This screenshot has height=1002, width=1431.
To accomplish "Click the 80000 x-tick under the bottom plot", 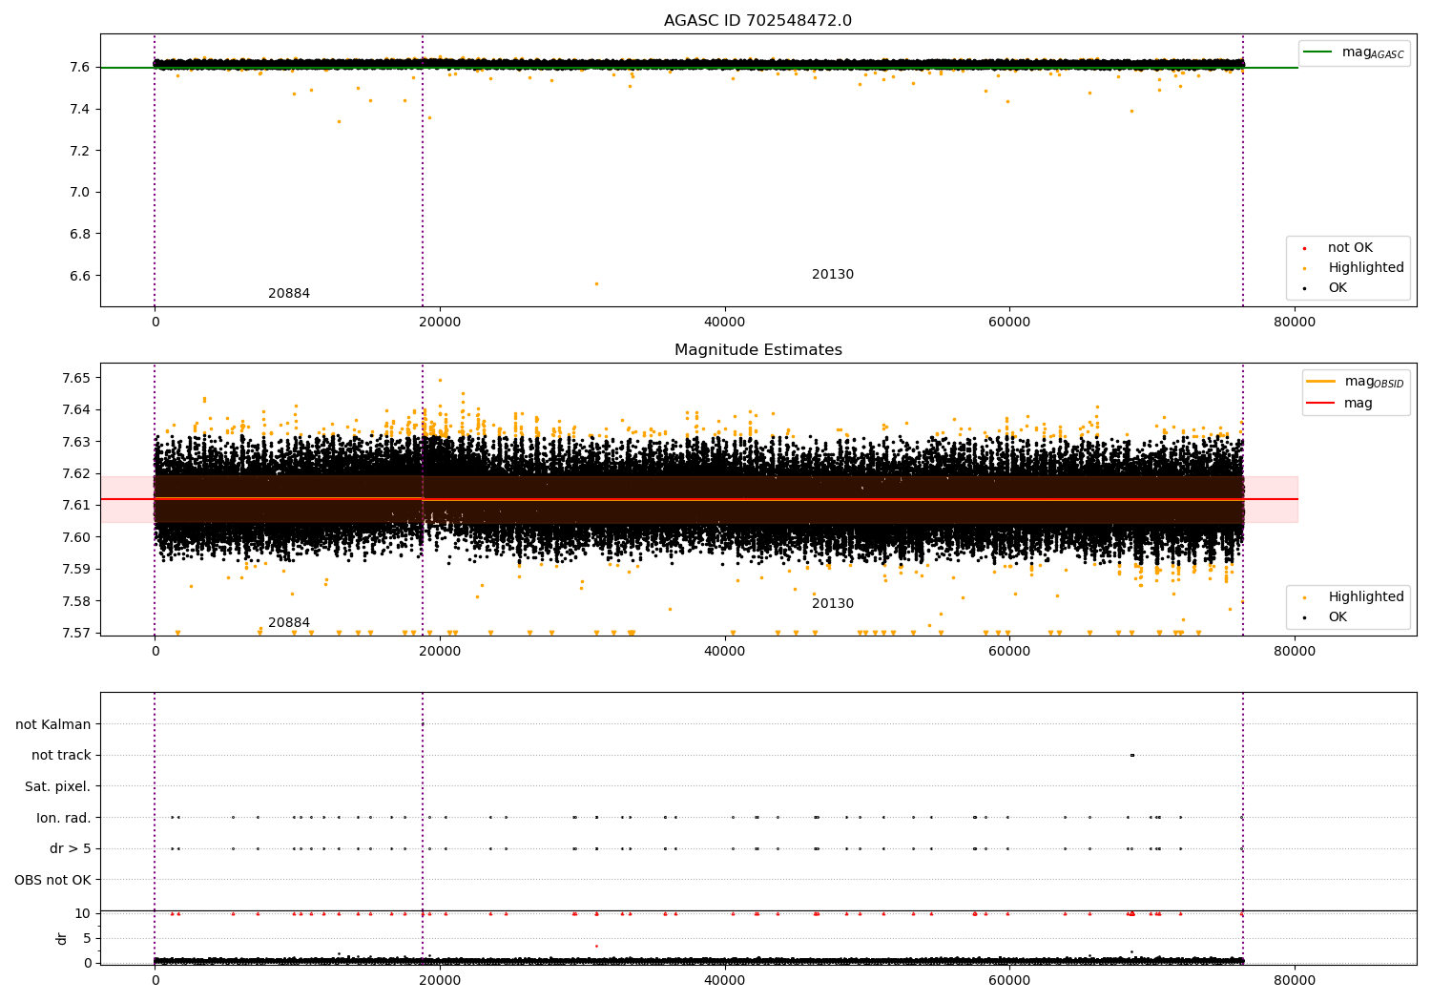I will pyautogui.click(x=1295, y=980).
